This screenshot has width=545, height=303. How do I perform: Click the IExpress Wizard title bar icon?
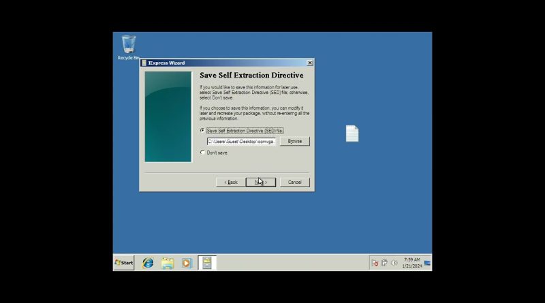144,63
